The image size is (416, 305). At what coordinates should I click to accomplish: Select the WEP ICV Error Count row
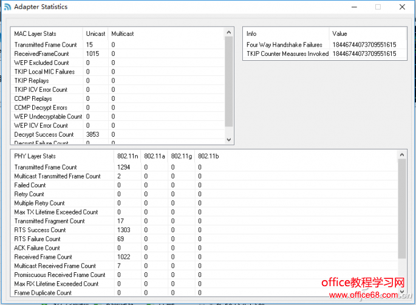[x=118, y=126]
